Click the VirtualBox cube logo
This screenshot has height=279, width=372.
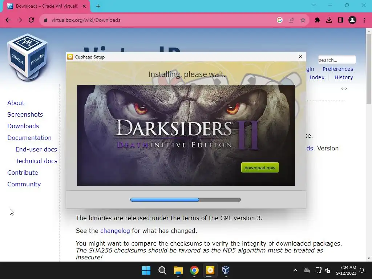tap(28, 57)
